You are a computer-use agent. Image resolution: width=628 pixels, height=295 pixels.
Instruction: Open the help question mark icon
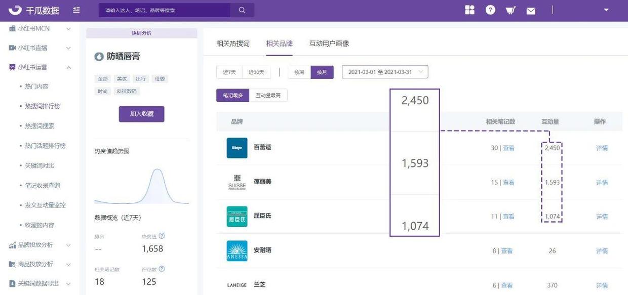pos(490,10)
